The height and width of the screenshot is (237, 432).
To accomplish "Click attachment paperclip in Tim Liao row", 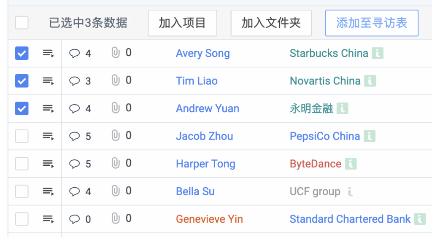I will tap(116, 81).
